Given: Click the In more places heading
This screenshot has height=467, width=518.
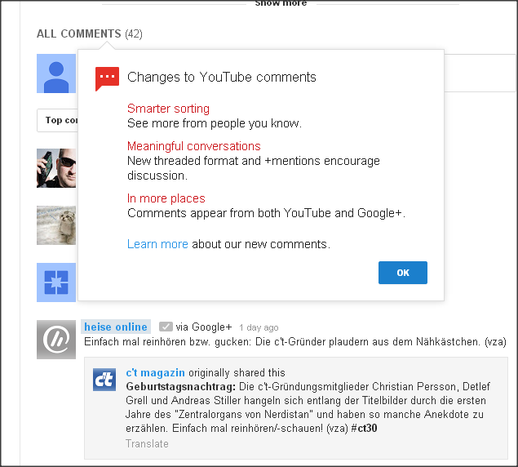Looking at the screenshot, I should point(166,198).
